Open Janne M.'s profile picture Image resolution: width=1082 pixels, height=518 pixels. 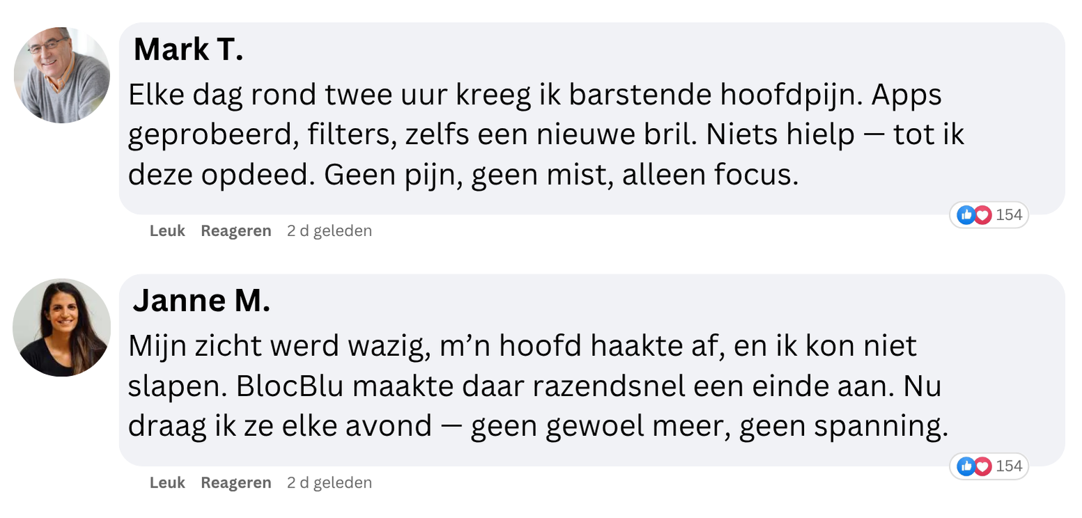click(x=62, y=327)
